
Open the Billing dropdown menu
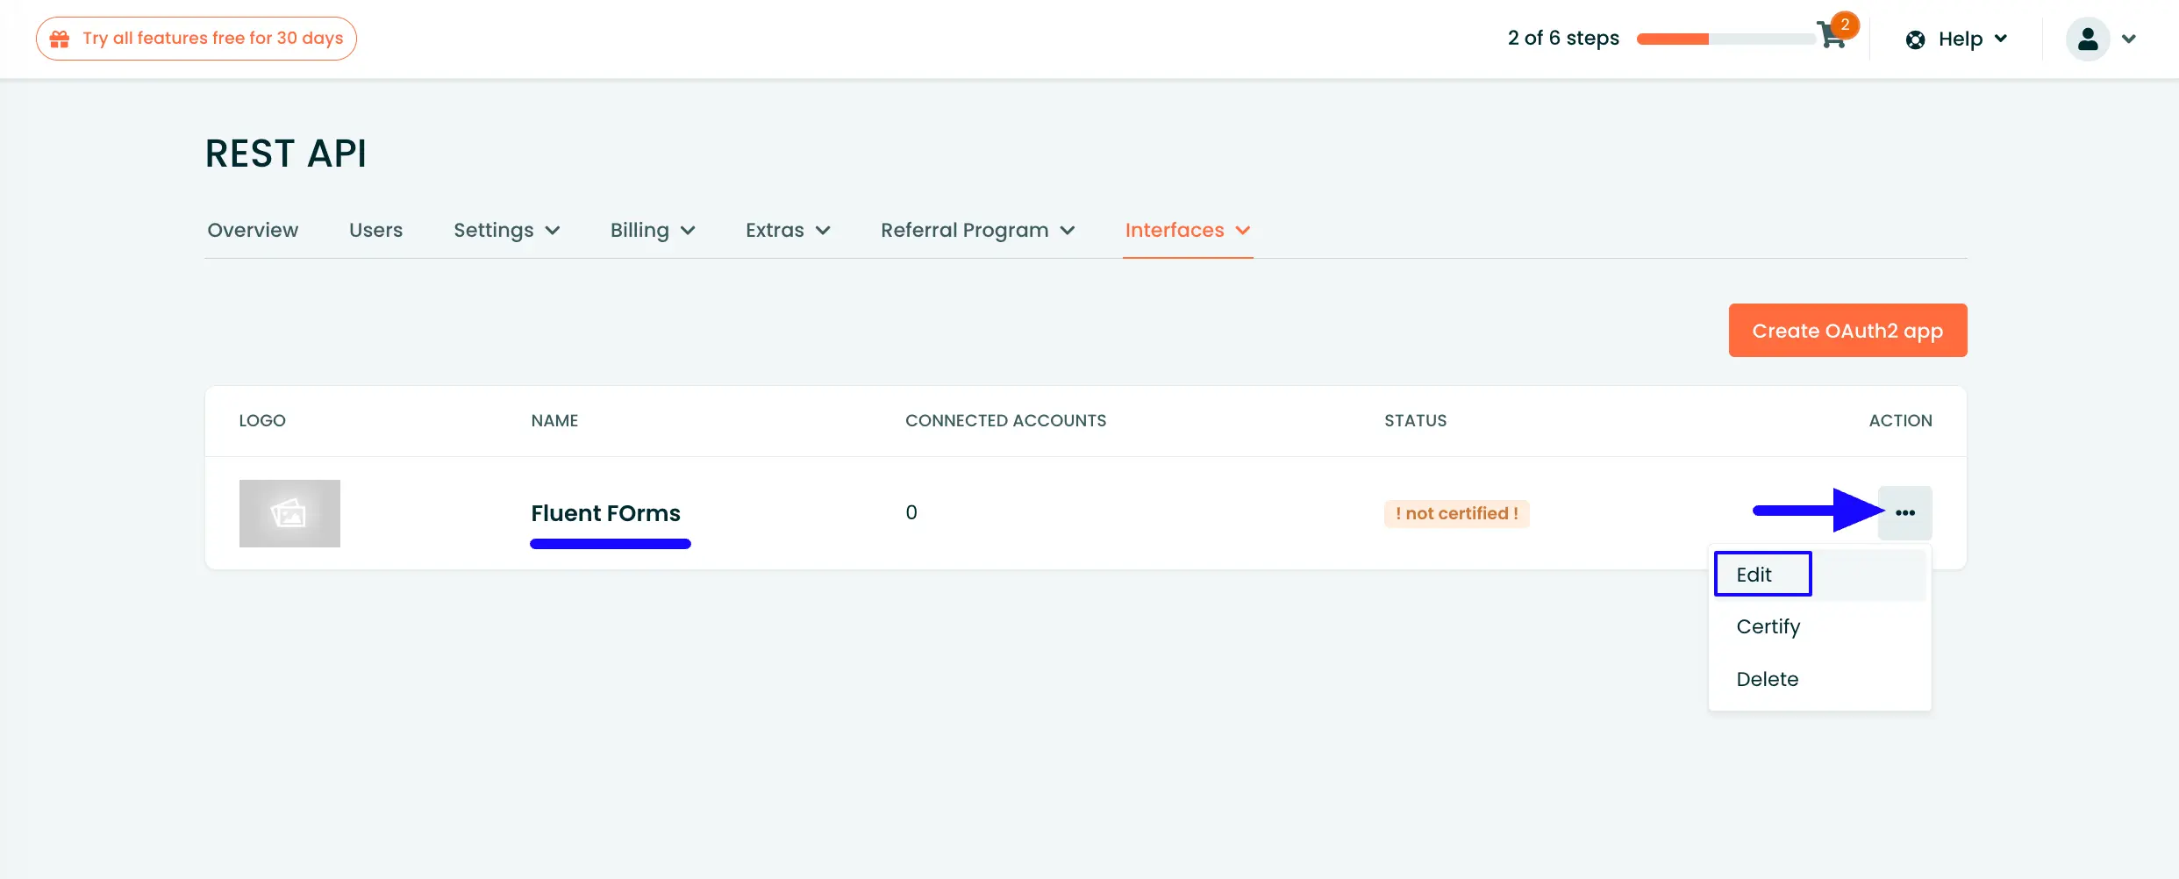653,230
